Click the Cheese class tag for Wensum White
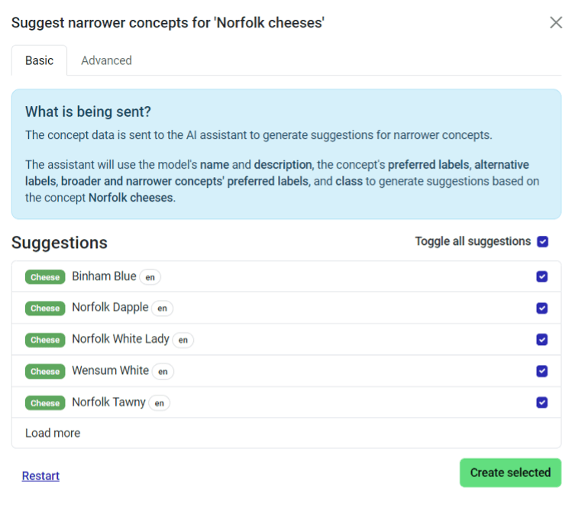 45,372
